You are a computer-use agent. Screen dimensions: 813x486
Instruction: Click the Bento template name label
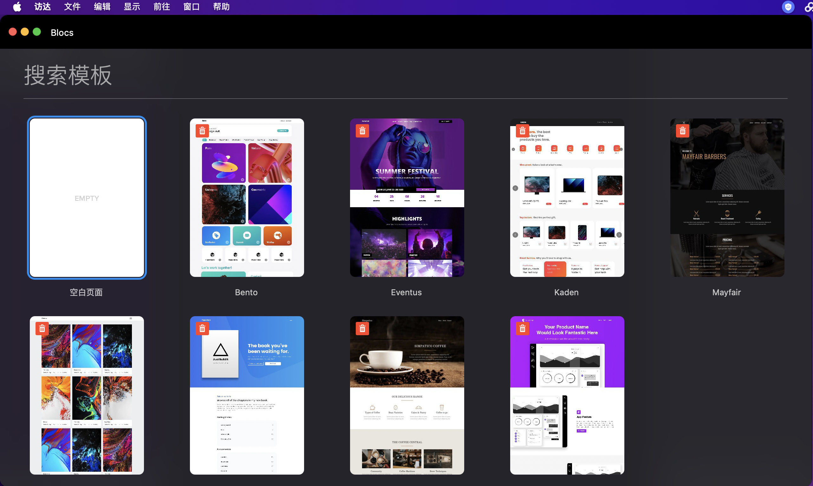[246, 292]
